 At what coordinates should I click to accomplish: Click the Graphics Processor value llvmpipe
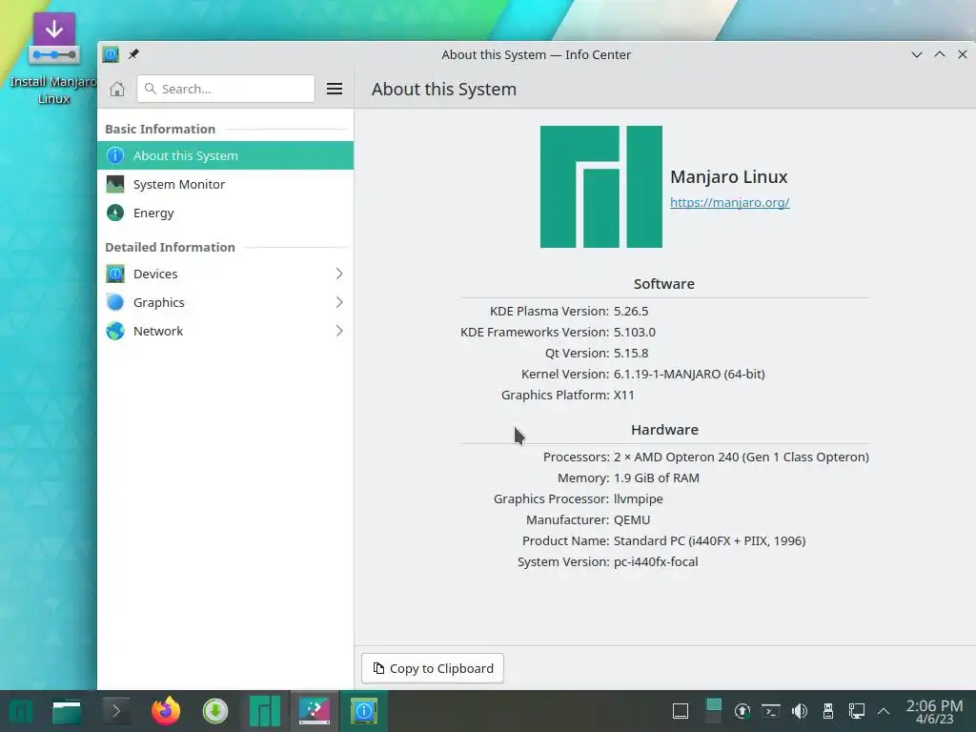[638, 499]
